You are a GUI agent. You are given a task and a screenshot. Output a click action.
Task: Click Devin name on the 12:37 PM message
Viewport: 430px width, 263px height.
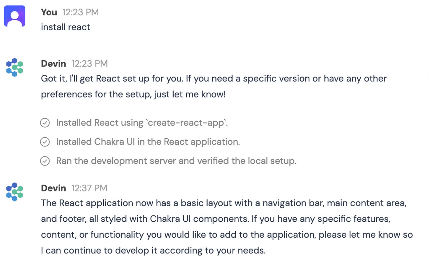(x=53, y=188)
